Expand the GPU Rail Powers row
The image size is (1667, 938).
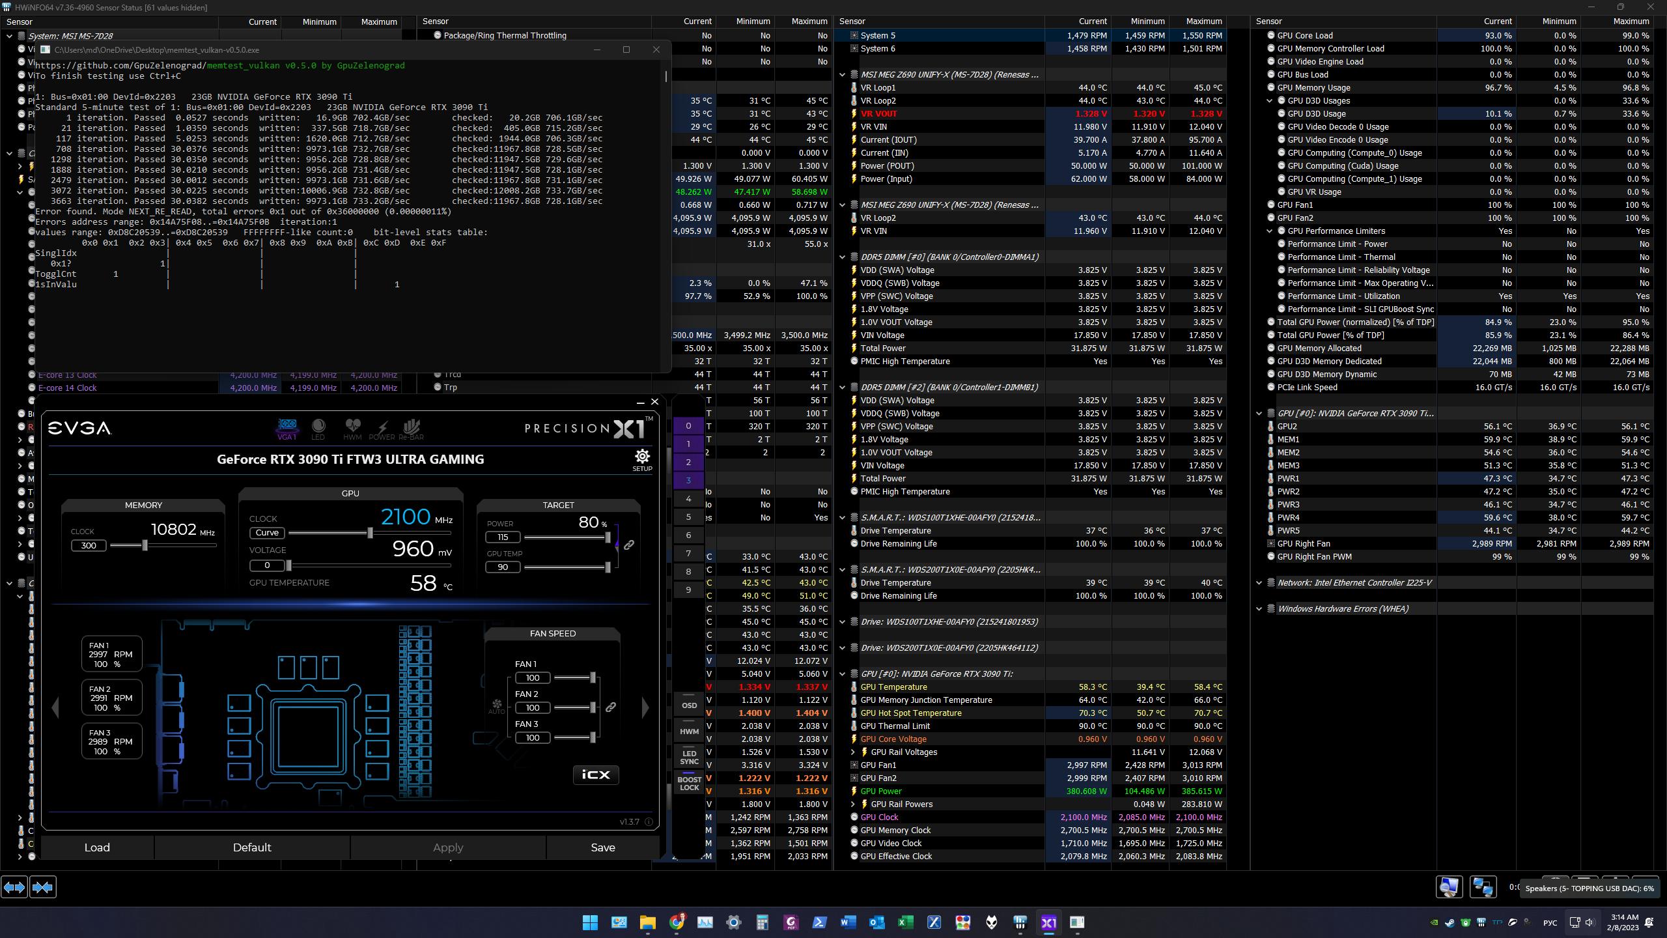coord(852,804)
